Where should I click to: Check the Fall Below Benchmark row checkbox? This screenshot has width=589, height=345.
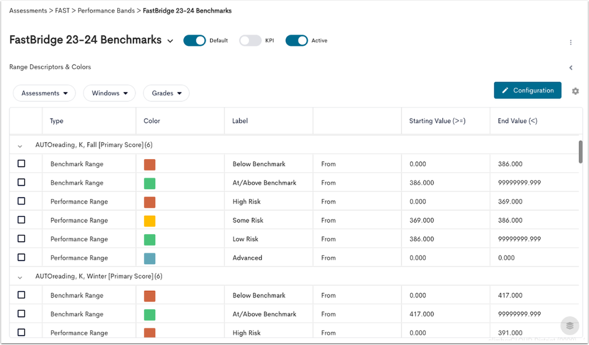coord(21,163)
